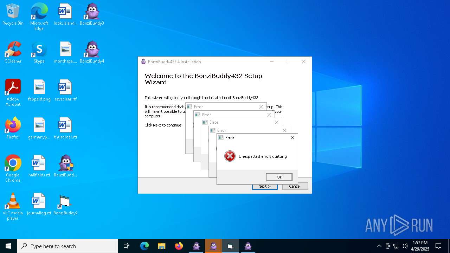Viewport: 450px width, 253px height.
Task: Open Firefox desktop shortcut
Action: coord(13,128)
